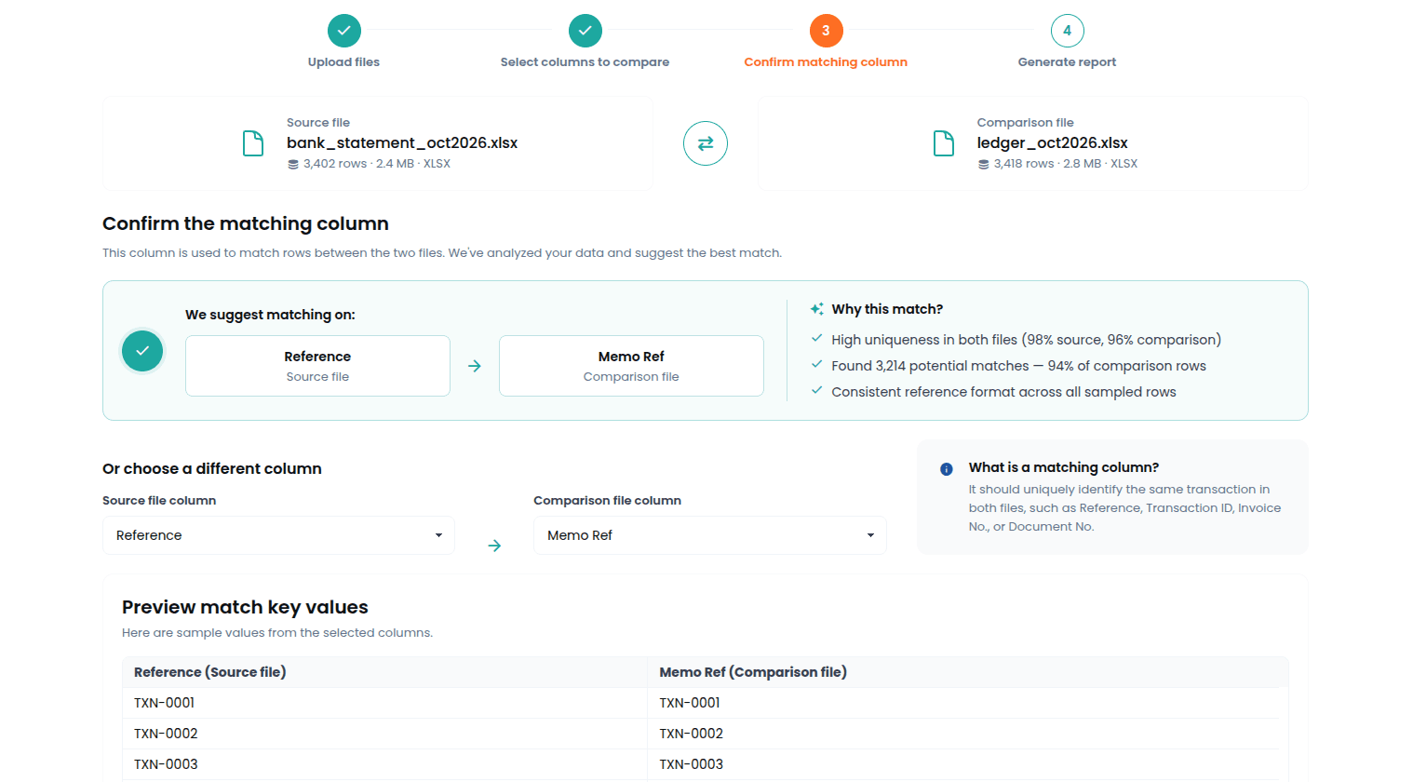
Task: Click the orange step 3 circle
Action: 826,31
